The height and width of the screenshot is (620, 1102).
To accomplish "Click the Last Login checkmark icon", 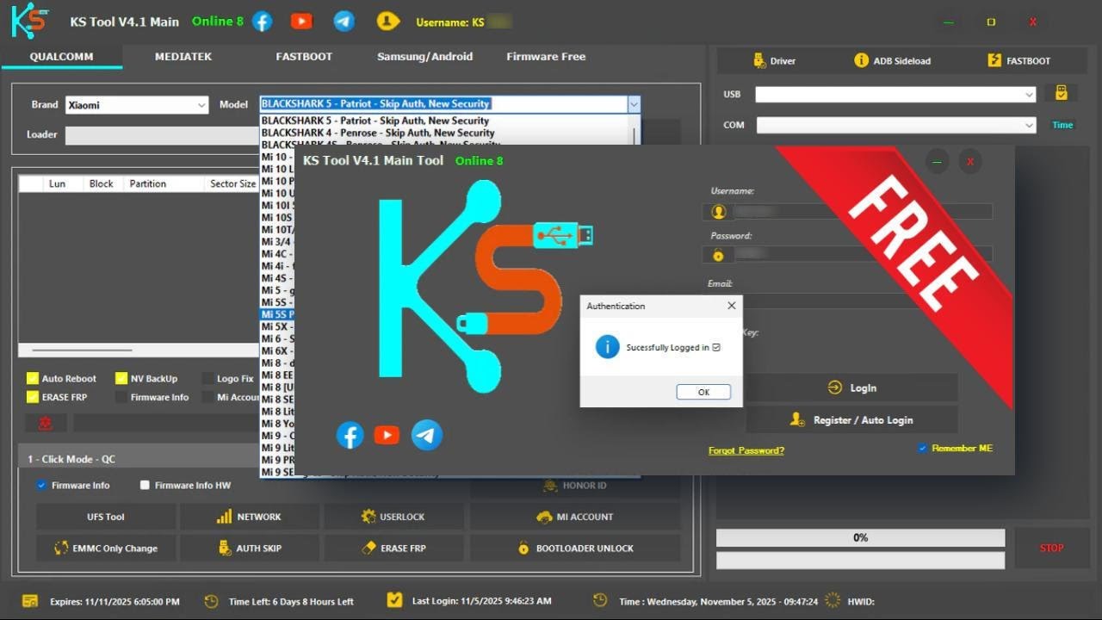I will pos(394,600).
